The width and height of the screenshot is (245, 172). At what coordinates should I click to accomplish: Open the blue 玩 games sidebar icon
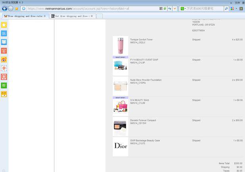click(x=4, y=33)
